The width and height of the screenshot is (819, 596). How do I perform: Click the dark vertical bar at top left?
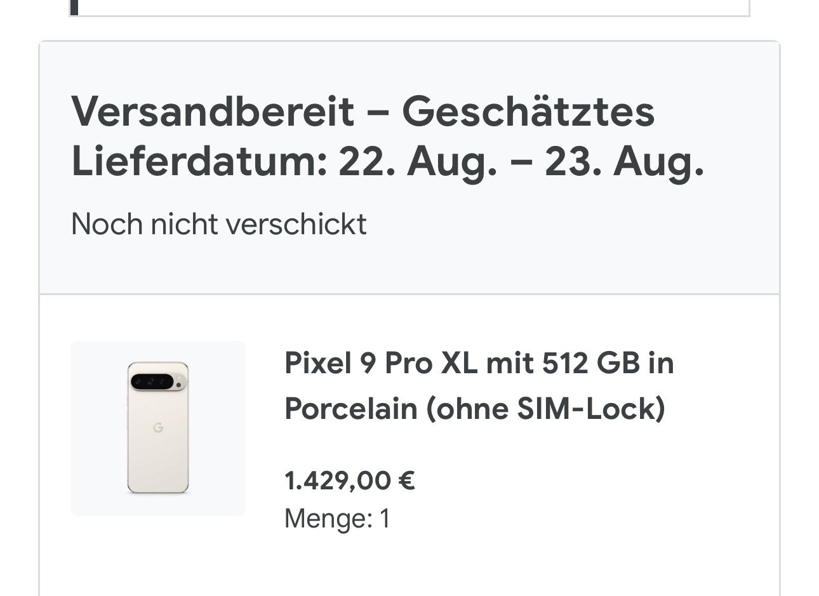[x=74, y=6]
